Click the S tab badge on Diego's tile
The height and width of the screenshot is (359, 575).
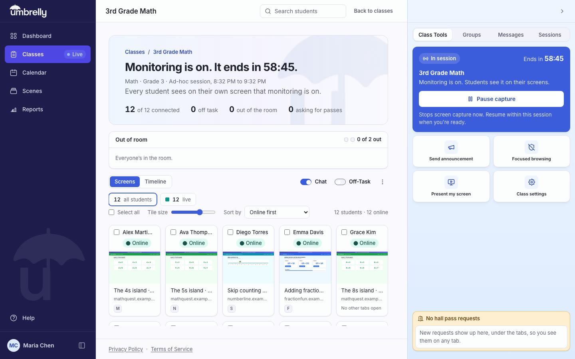pos(232,308)
